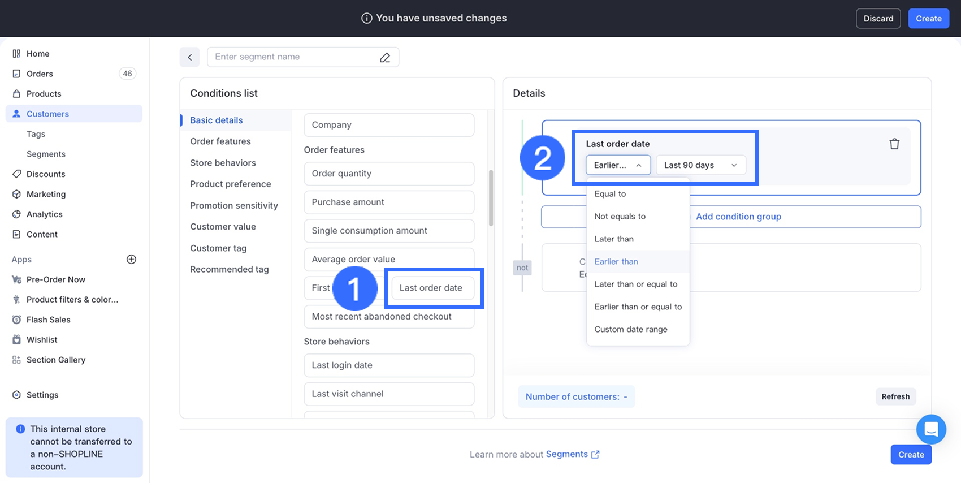Add an app with the plus icon
This screenshot has height=483, width=961.
click(x=131, y=260)
